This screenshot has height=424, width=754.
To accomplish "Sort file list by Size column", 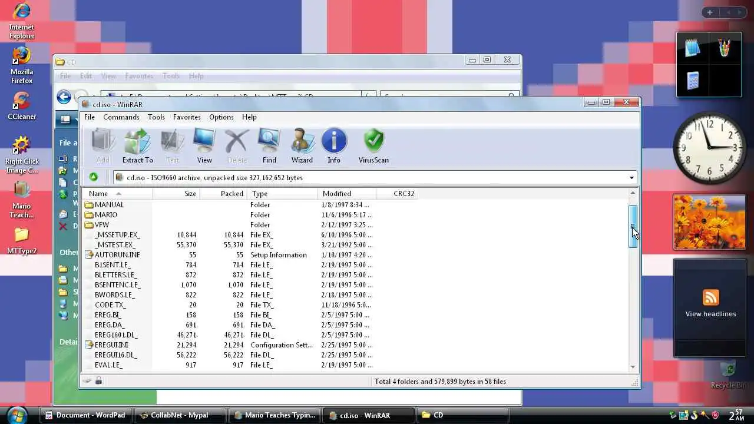I will tap(176, 194).
